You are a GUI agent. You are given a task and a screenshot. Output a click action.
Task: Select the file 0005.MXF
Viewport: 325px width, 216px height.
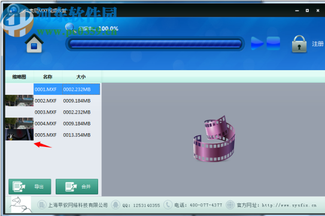[x=45, y=135]
